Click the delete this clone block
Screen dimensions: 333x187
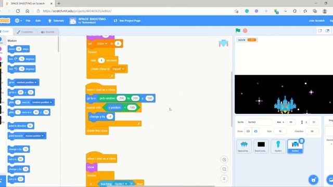pos(97,130)
